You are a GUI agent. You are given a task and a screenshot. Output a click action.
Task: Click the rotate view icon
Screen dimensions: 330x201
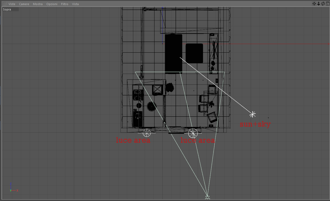(x=323, y=3)
